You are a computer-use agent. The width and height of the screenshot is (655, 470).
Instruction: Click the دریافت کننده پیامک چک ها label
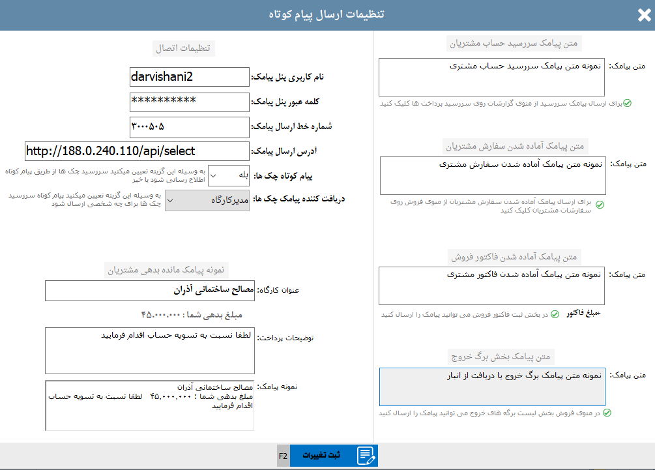(x=299, y=199)
